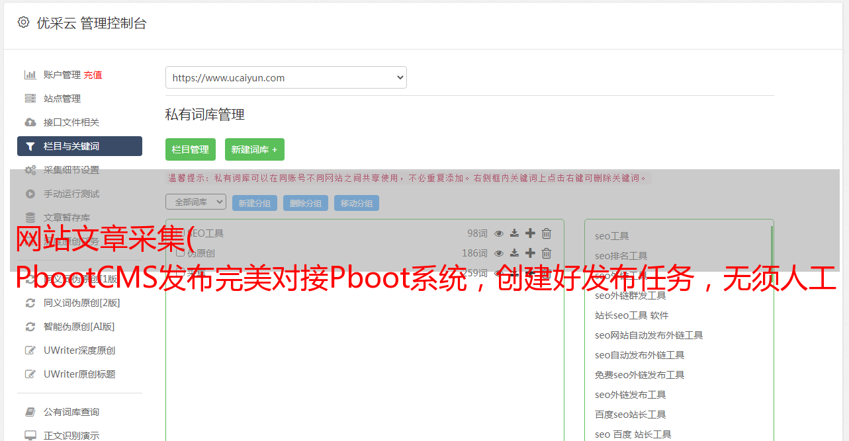Select keyword 'seo外链群发工具'

tap(631, 296)
